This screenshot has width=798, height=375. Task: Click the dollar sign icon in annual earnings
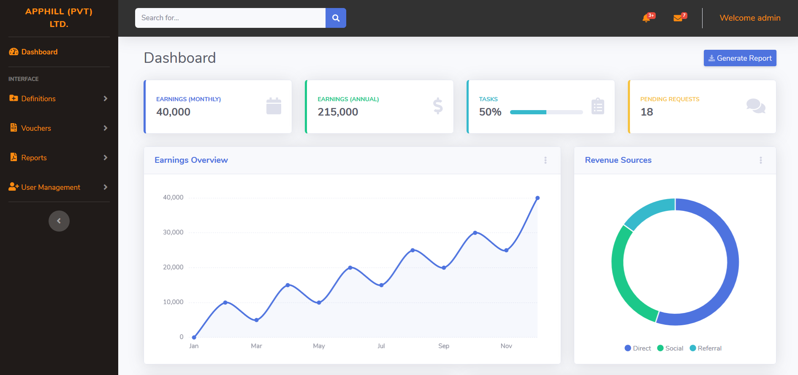(438, 106)
